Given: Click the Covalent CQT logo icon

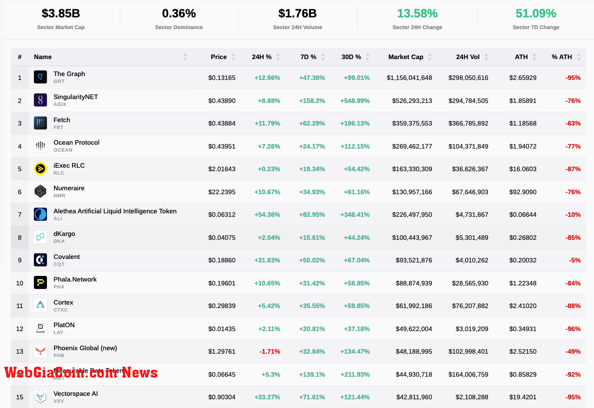Looking at the screenshot, I should [x=40, y=260].
